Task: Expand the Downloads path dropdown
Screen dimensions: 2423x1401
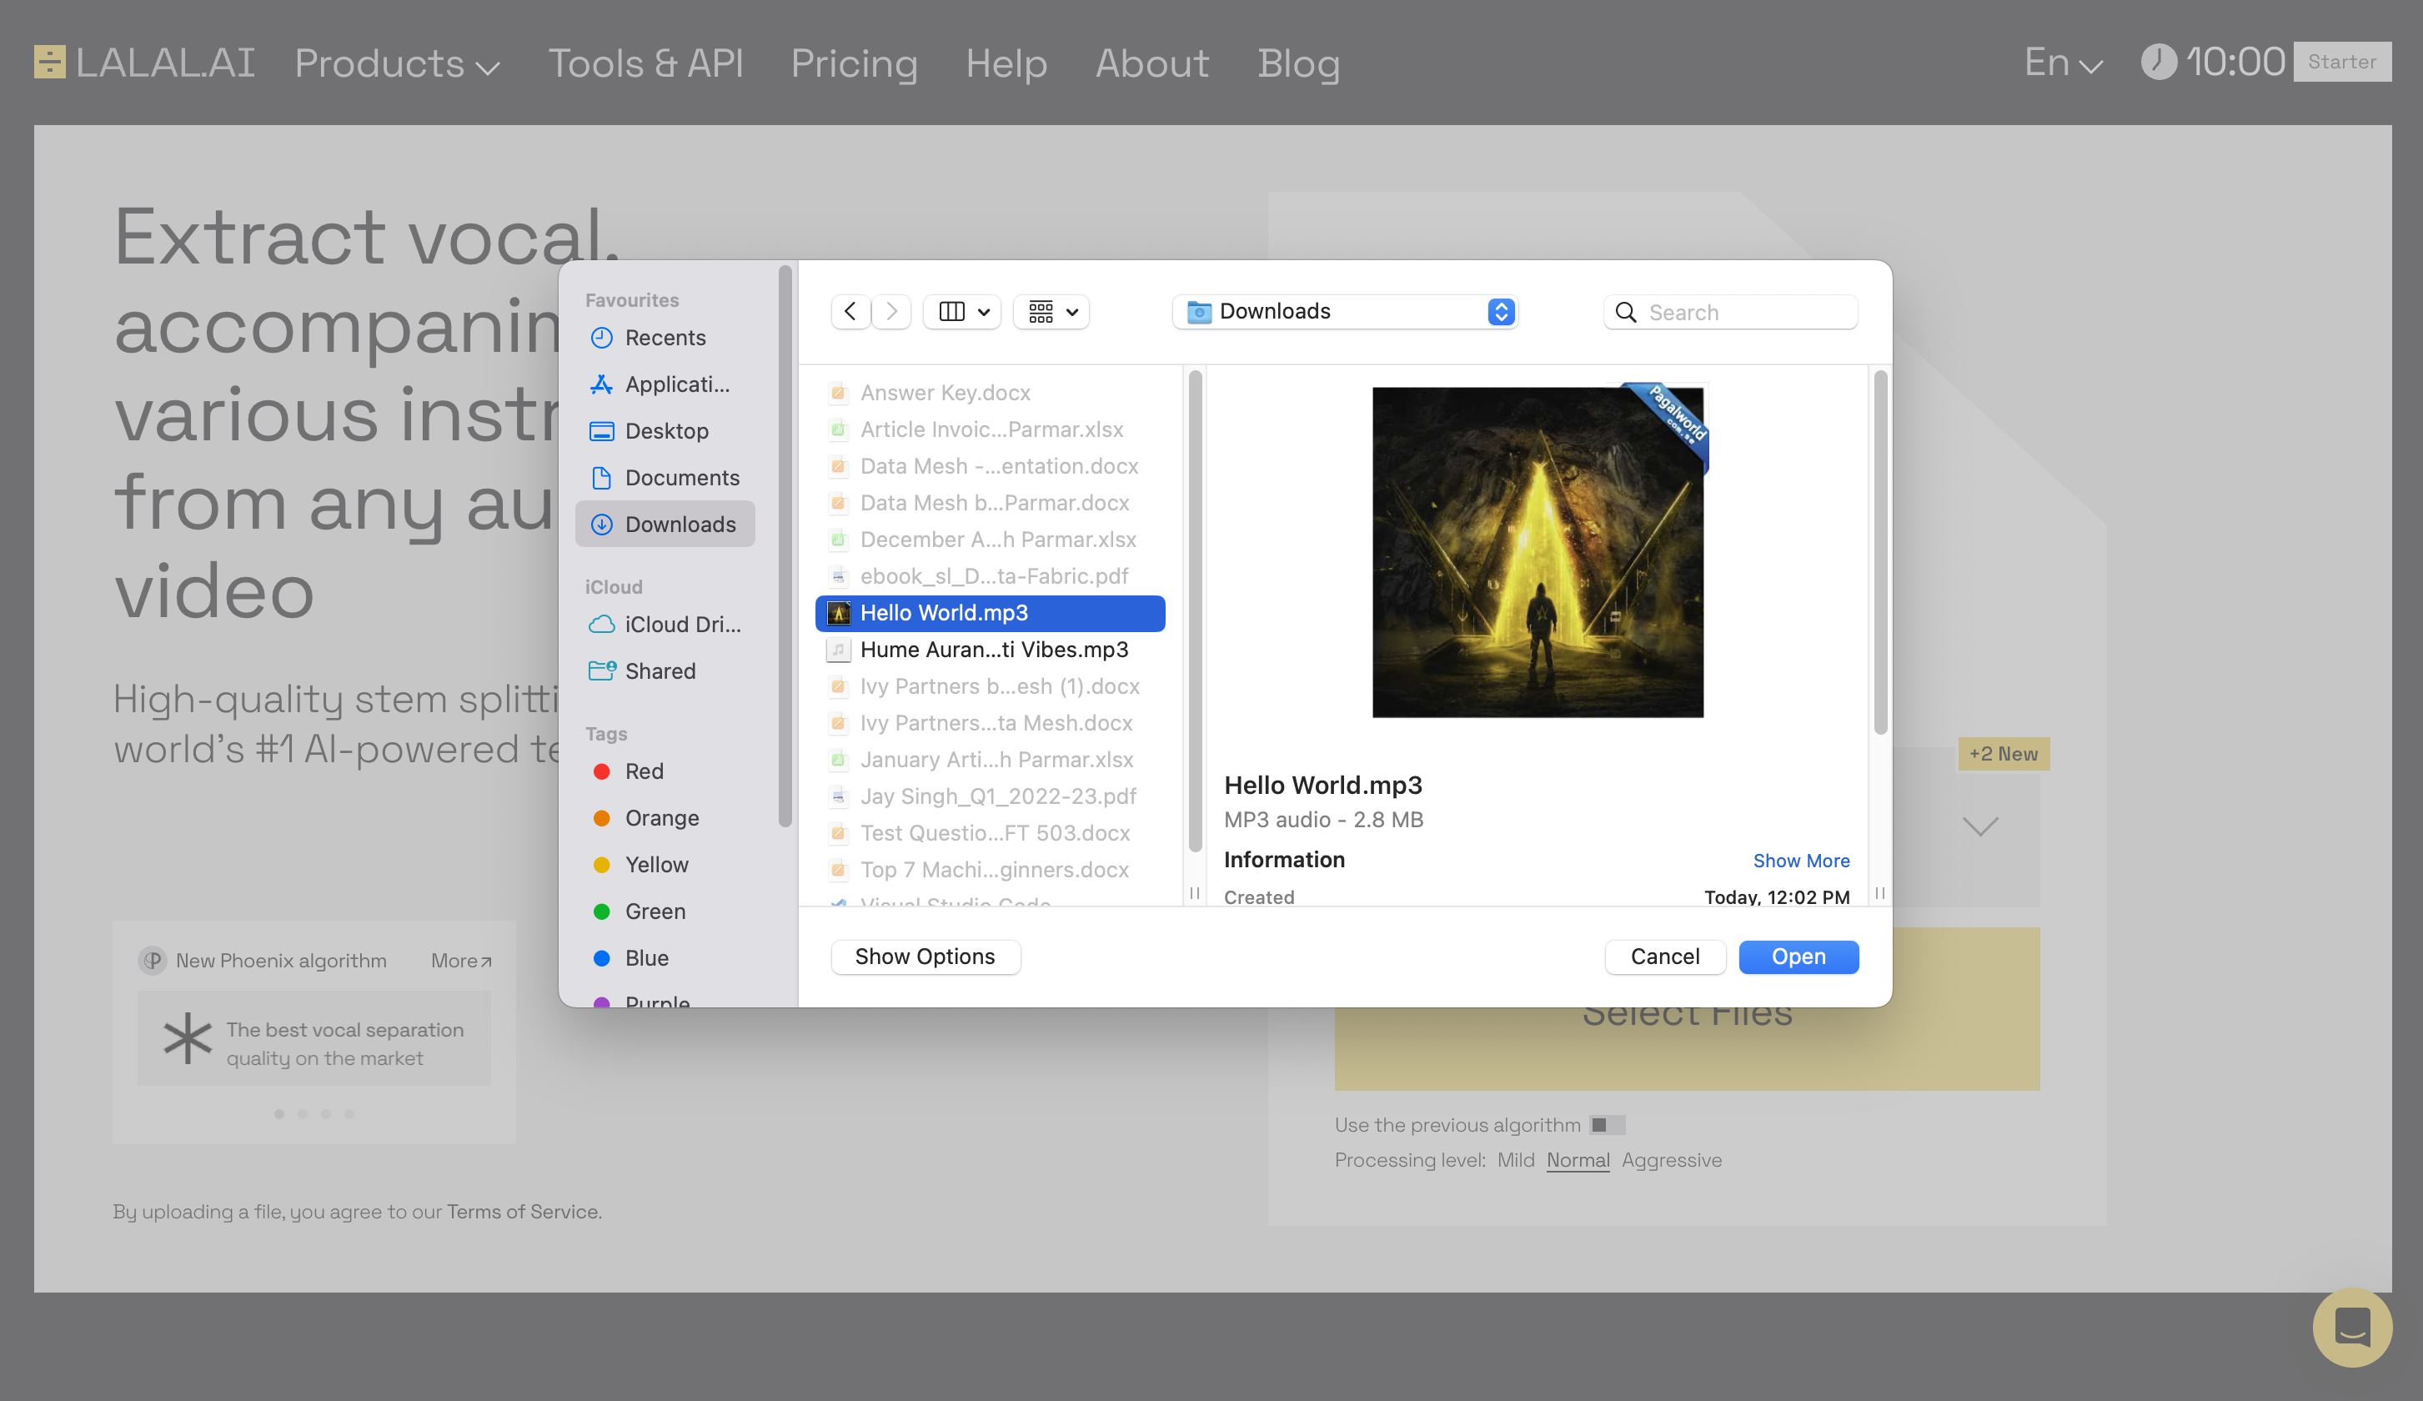Action: pyautogui.click(x=1497, y=312)
